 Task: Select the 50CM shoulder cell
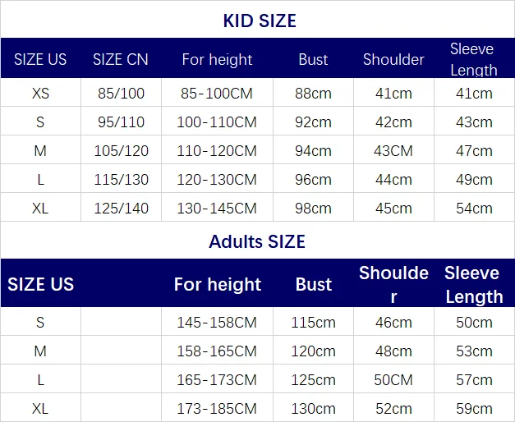[x=393, y=380]
